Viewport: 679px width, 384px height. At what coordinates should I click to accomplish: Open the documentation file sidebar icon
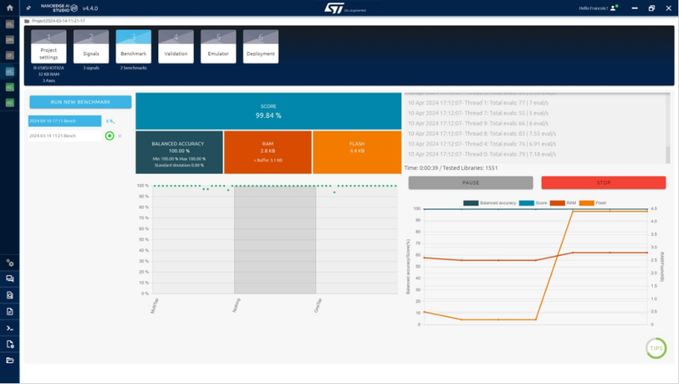point(9,312)
